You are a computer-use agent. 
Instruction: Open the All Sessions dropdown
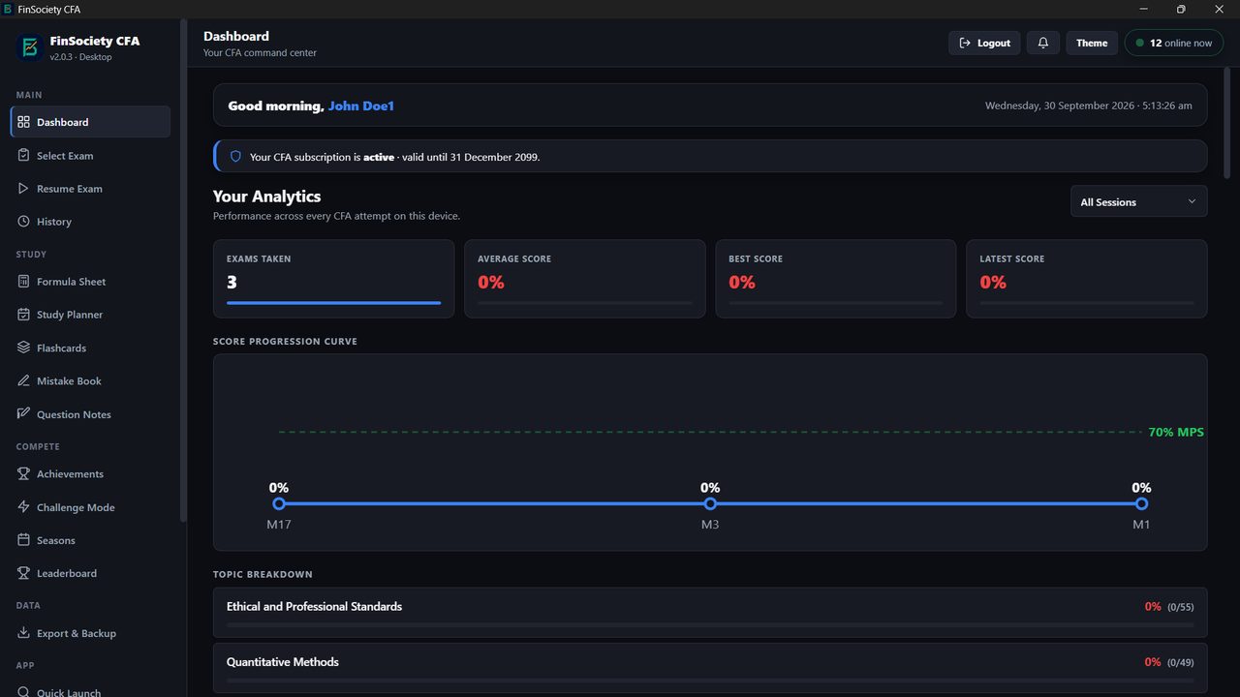click(1138, 201)
